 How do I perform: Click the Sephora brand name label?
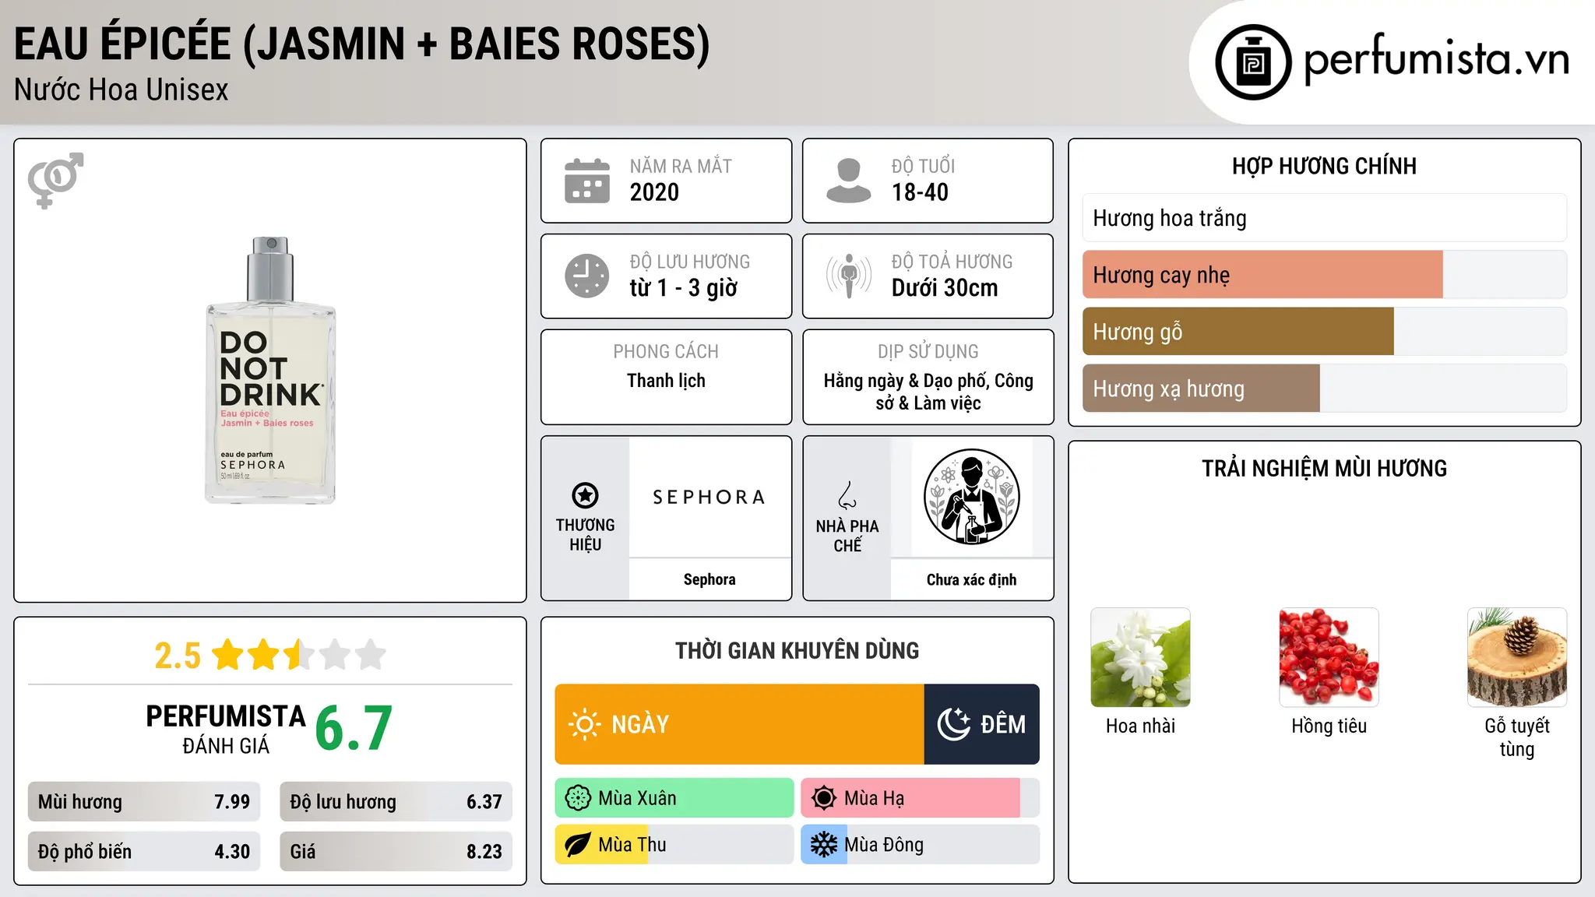point(709,579)
